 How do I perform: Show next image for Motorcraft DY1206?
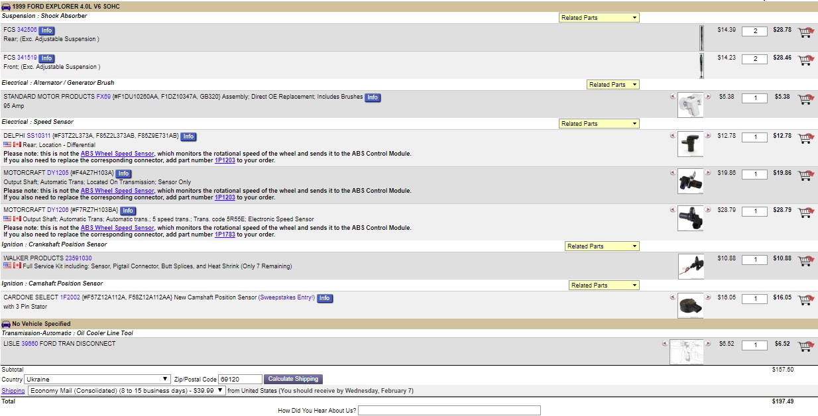(707, 209)
